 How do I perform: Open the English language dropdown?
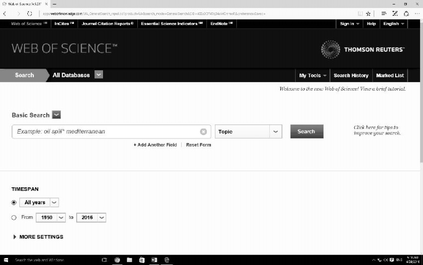(x=394, y=24)
